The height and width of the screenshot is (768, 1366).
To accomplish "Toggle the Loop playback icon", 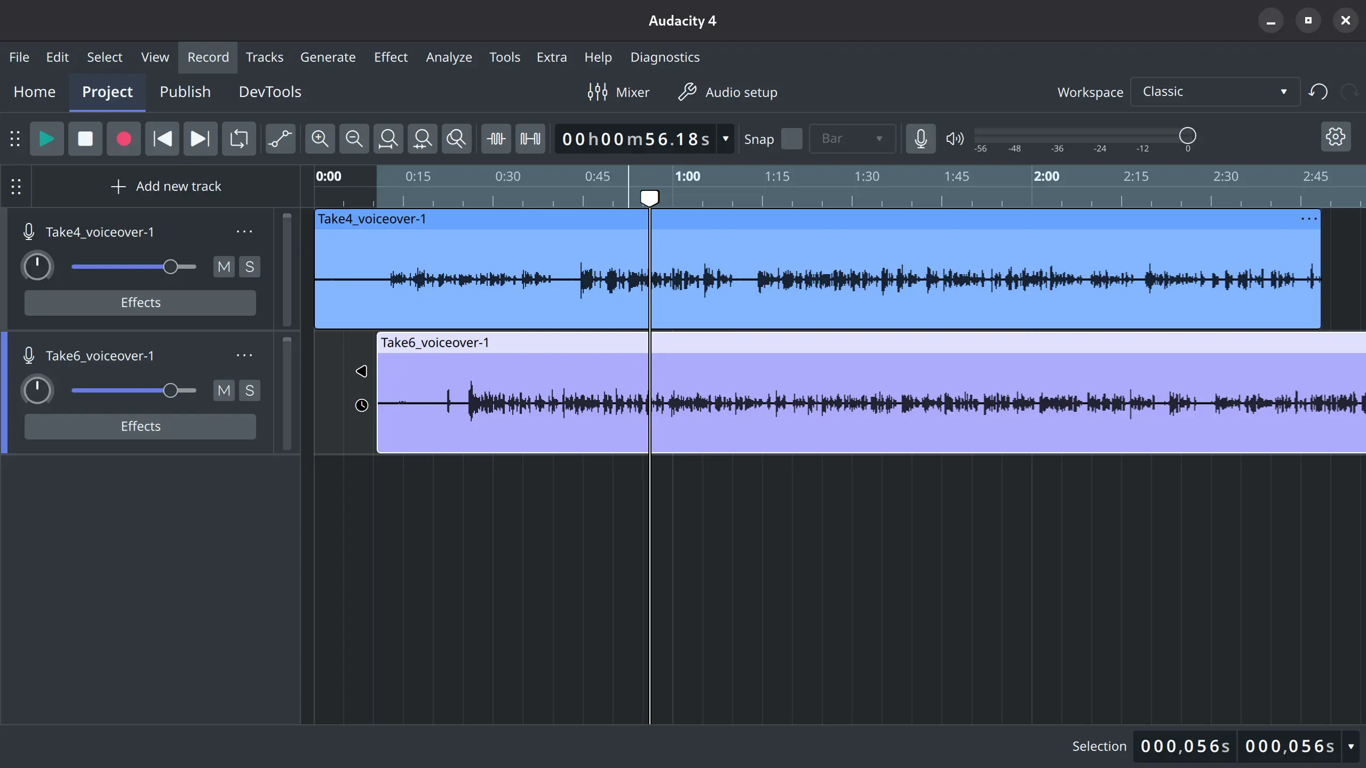I will 239,139.
